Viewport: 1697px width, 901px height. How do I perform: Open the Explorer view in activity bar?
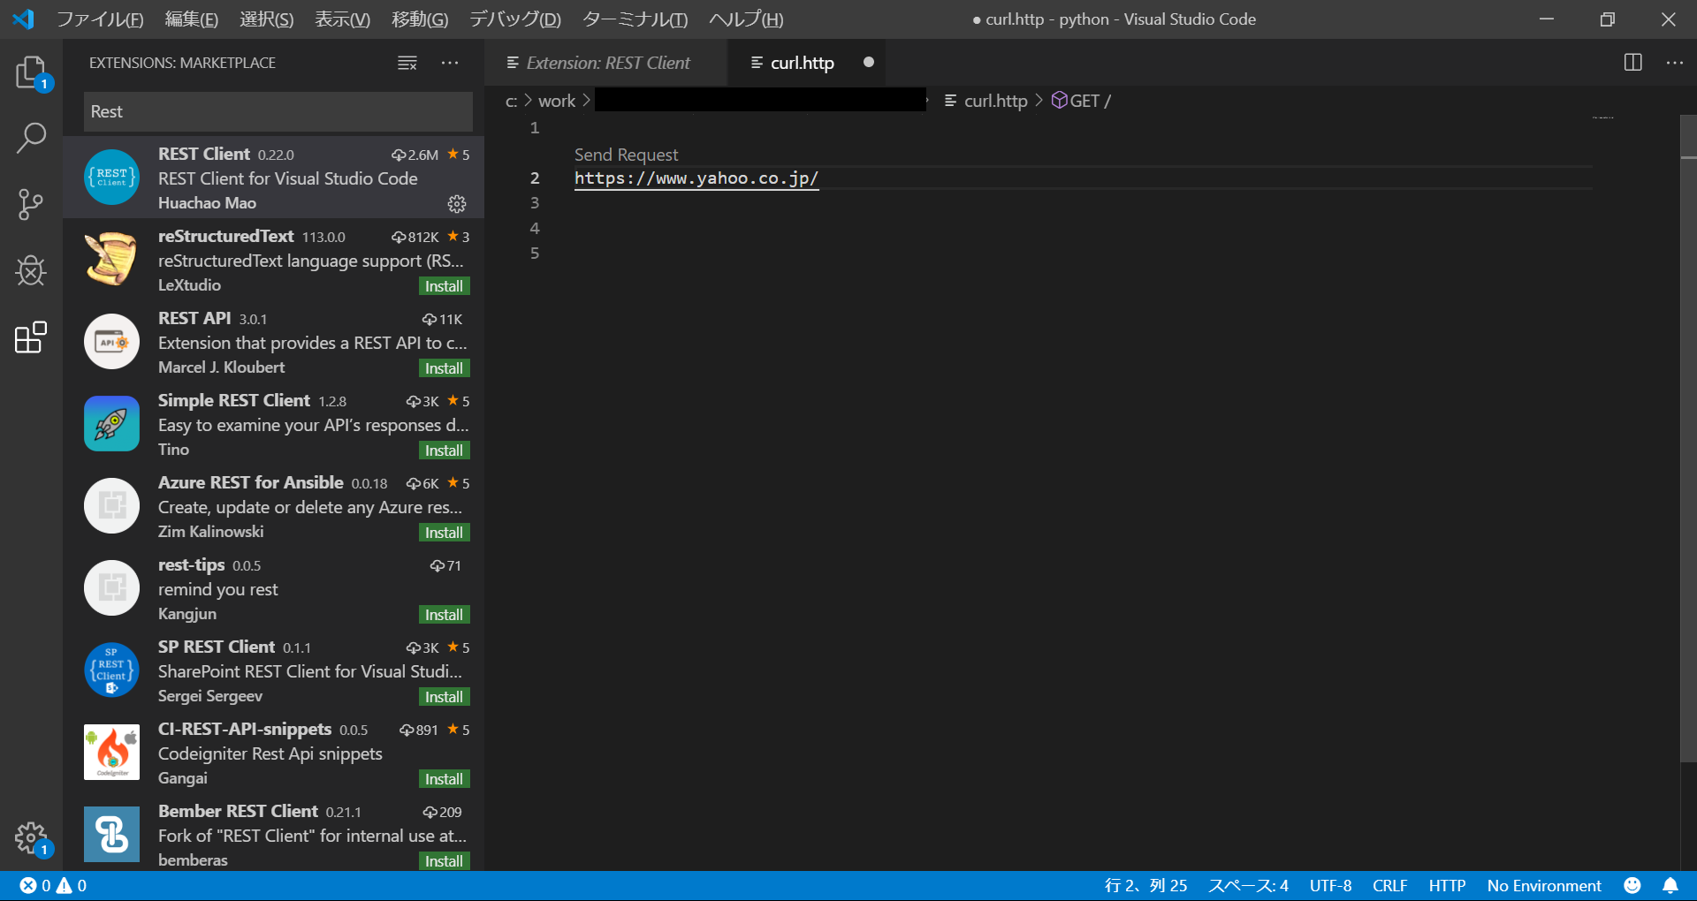pos(32,72)
